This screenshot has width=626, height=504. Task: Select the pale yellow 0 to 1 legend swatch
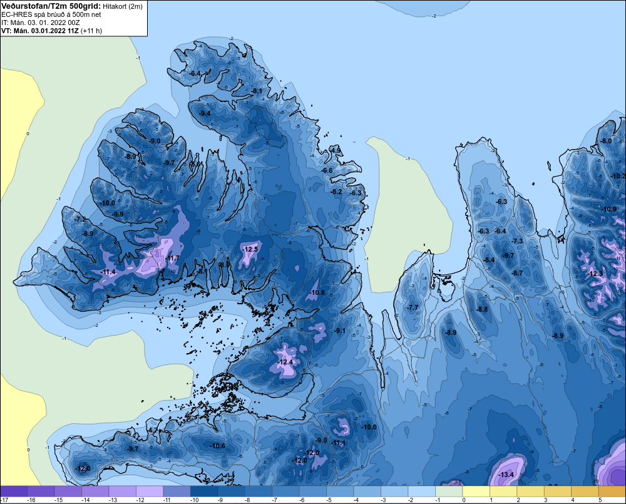[x=476, y=491]
